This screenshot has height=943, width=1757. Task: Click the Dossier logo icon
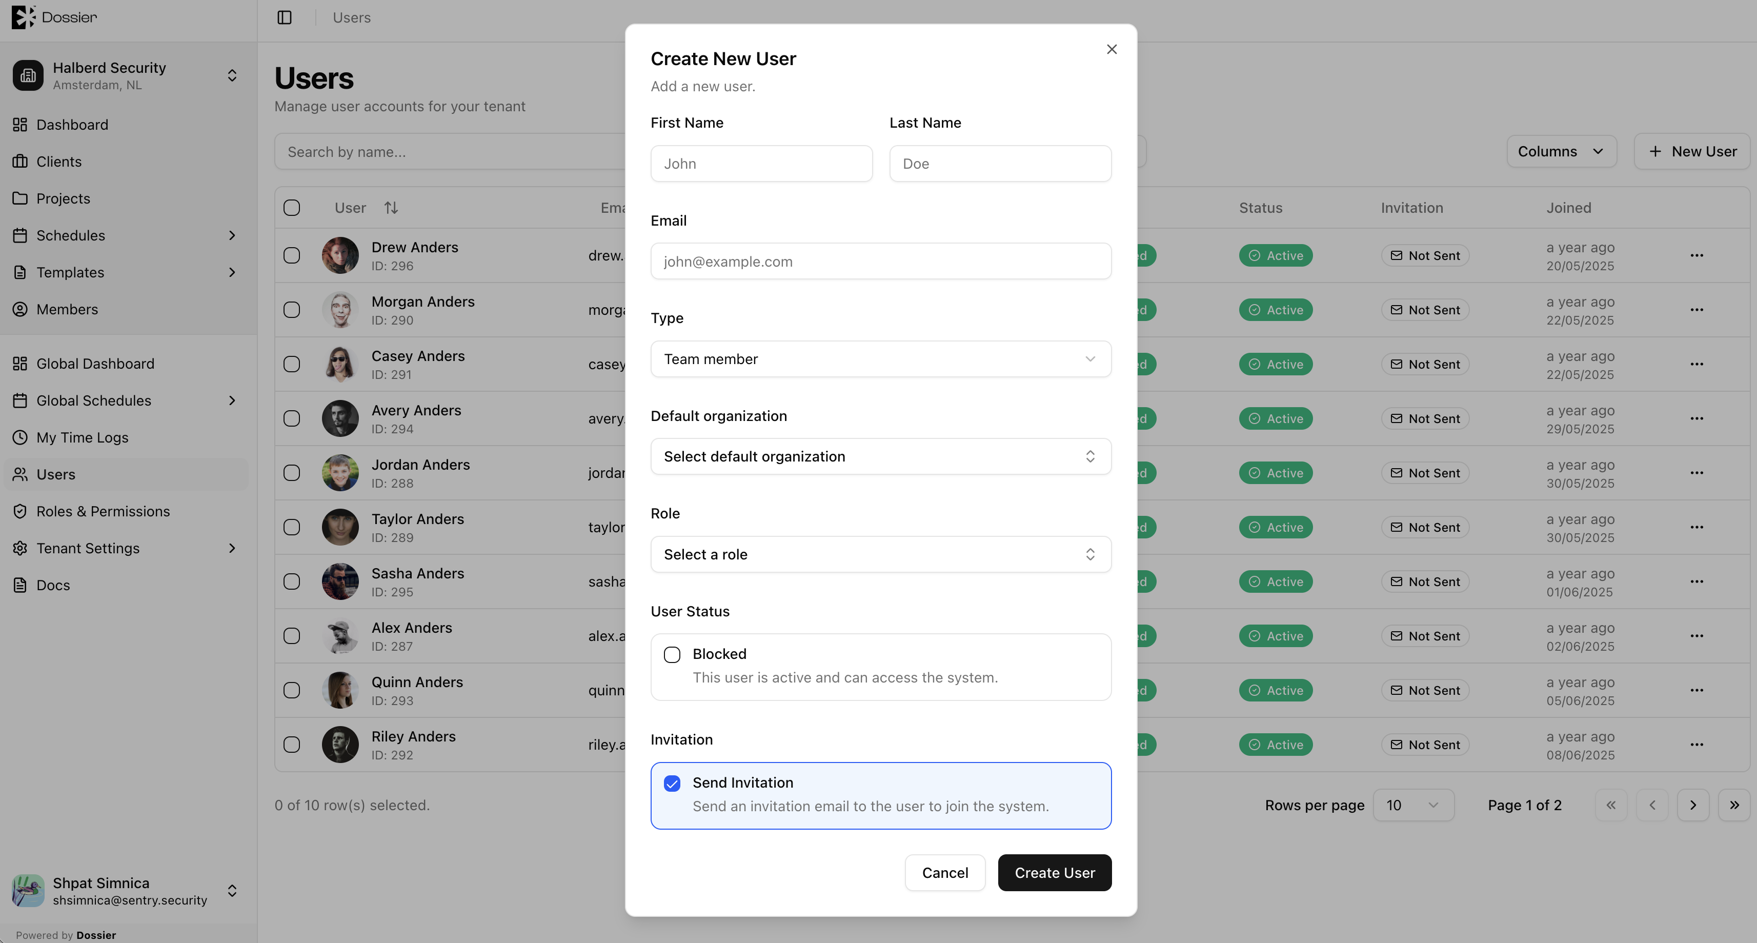[x=23, y=17]
